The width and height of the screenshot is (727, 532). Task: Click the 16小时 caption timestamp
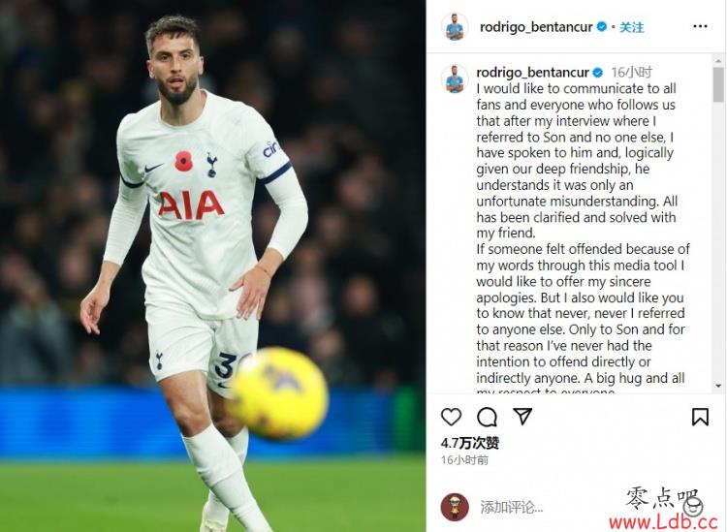(x=631, y=73)
